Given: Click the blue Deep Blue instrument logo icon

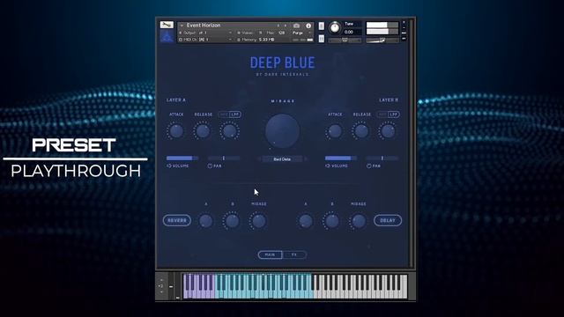Looking at the screenshot, I should point(167,36).
